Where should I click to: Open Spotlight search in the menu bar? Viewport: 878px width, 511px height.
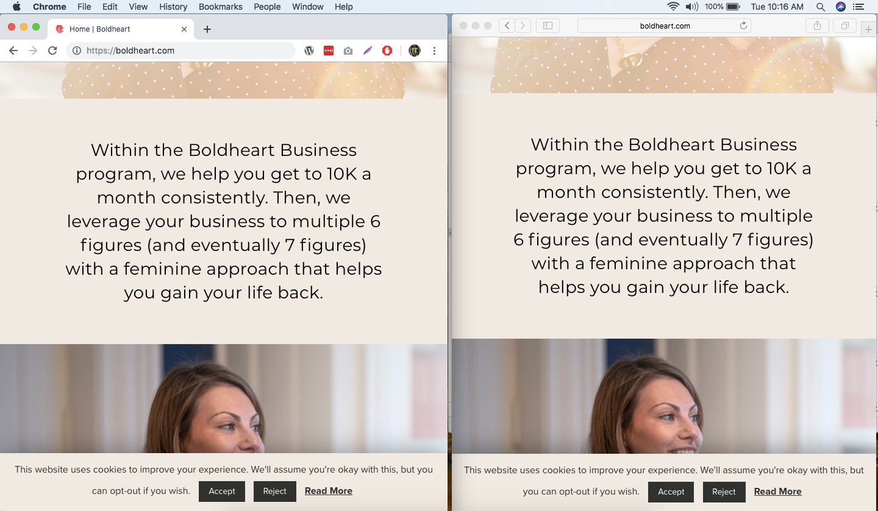click(x=821, y=7)
